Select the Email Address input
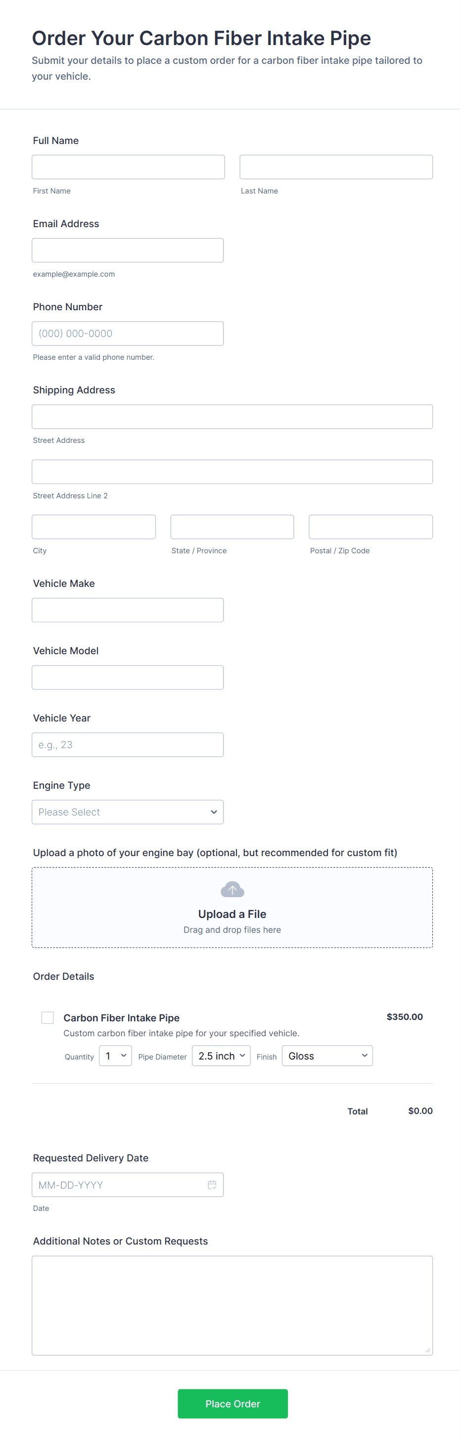Image resolution: width=460 pixels, height=1443 pixels. pyautogui.click(x=128, y=250)
